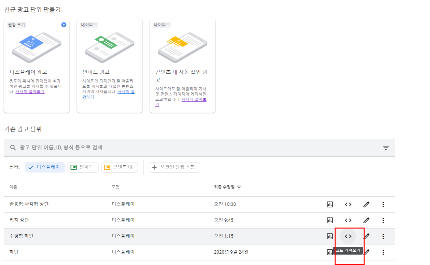Open more options for 반응형 사각형 상단
430x265 pixels.
tap(383, 204)
